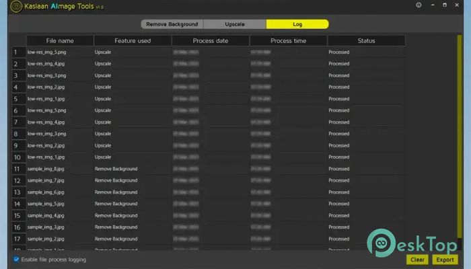Open the info icon in title bar
Image resolution: width=471 pixels, height=269 pixels.
(419, 5)
